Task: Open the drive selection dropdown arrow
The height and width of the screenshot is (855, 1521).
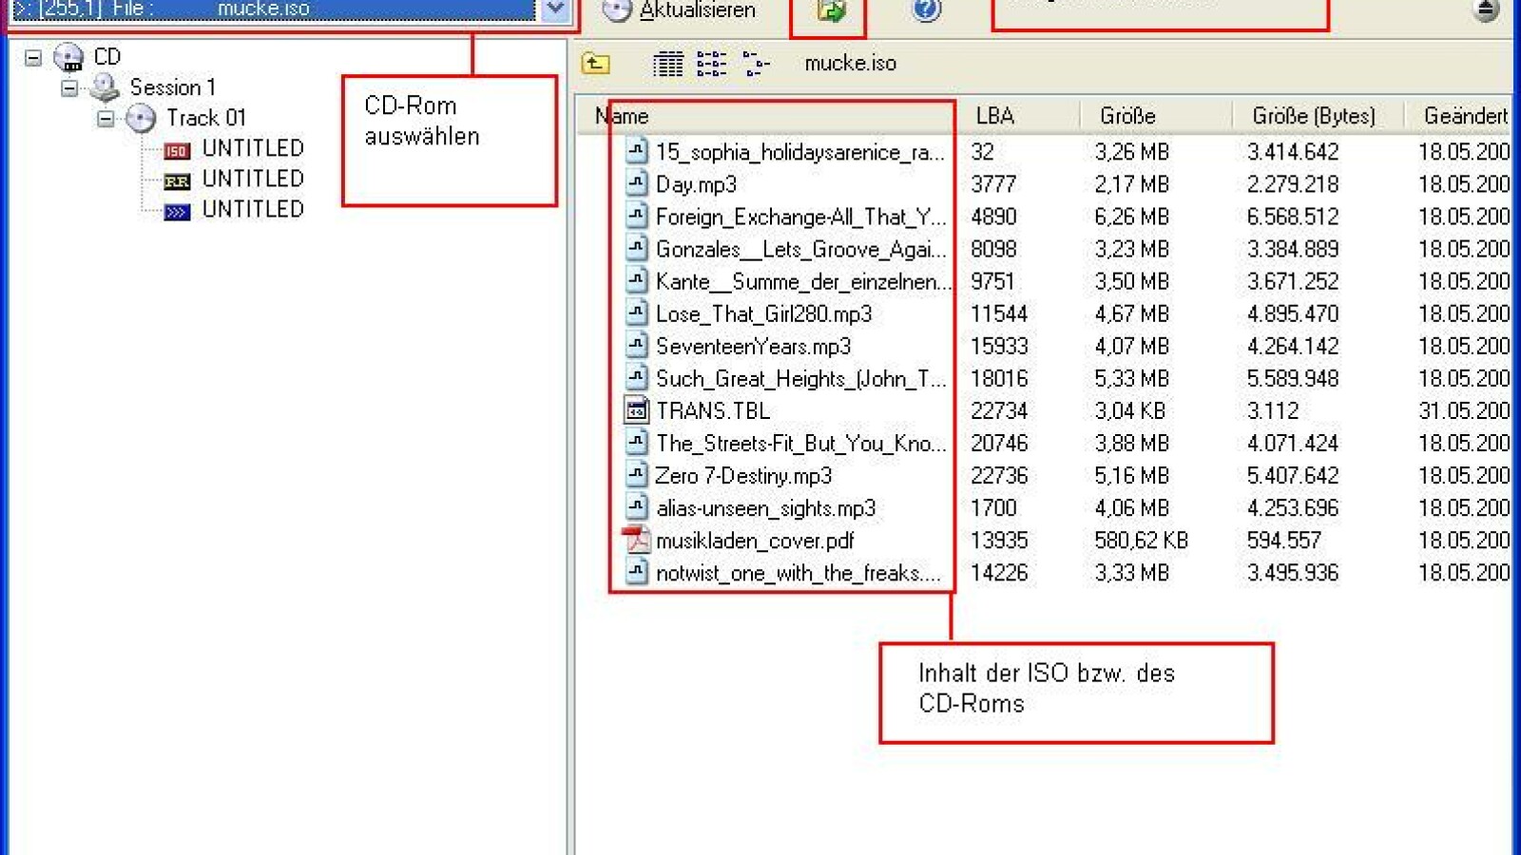Action: tap(554, 9)
